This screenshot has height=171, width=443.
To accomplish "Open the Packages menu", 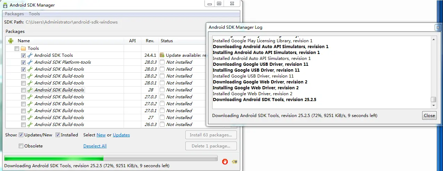I will click(x=14, y=14).
